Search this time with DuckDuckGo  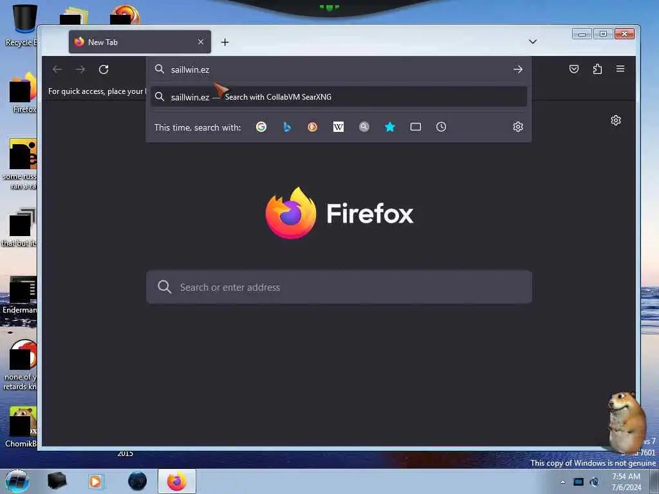(312, 127)
